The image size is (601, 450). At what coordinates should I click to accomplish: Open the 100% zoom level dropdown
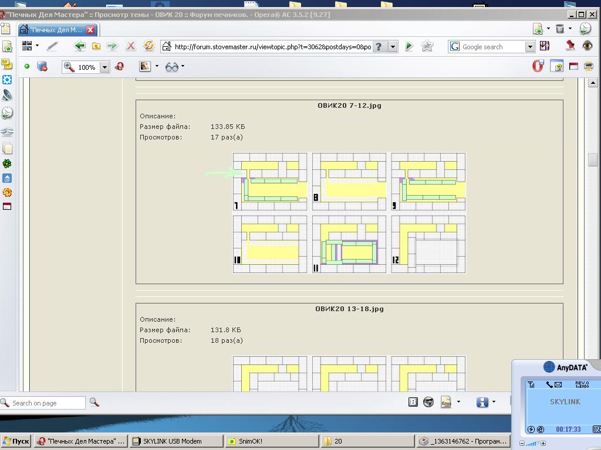[104, 67]
